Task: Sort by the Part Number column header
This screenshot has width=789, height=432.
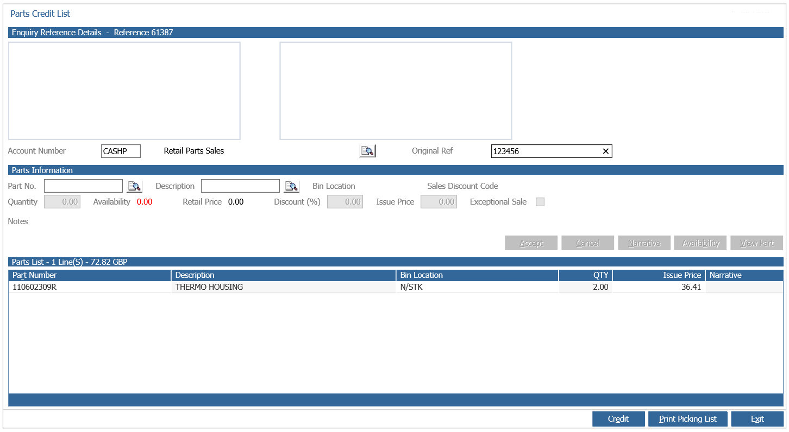Action: pos(90,275)
